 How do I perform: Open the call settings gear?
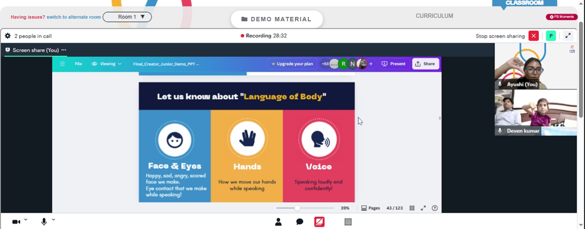click(x=8, y=36)
